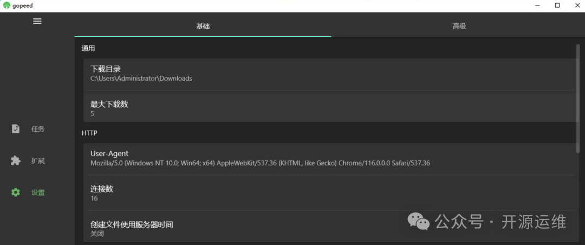
Task: Click the 任务 tasks sidebar icon
Action: click(x=16, y=129)
